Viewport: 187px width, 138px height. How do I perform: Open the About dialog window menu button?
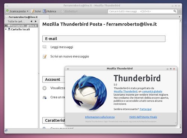(68, 69)
